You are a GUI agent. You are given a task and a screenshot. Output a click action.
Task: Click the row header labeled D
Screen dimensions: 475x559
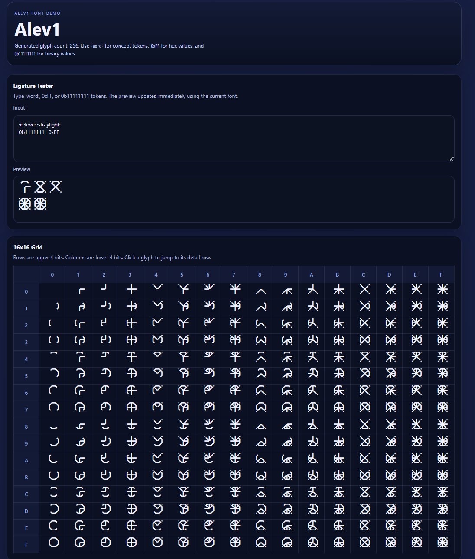click(x=26, y=511)
